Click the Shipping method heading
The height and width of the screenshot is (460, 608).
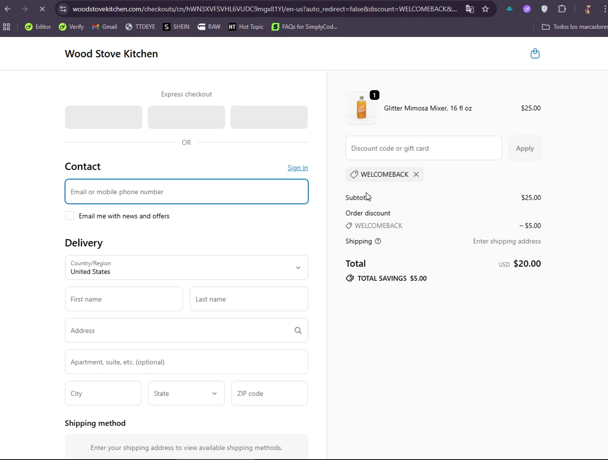[95, 423]
